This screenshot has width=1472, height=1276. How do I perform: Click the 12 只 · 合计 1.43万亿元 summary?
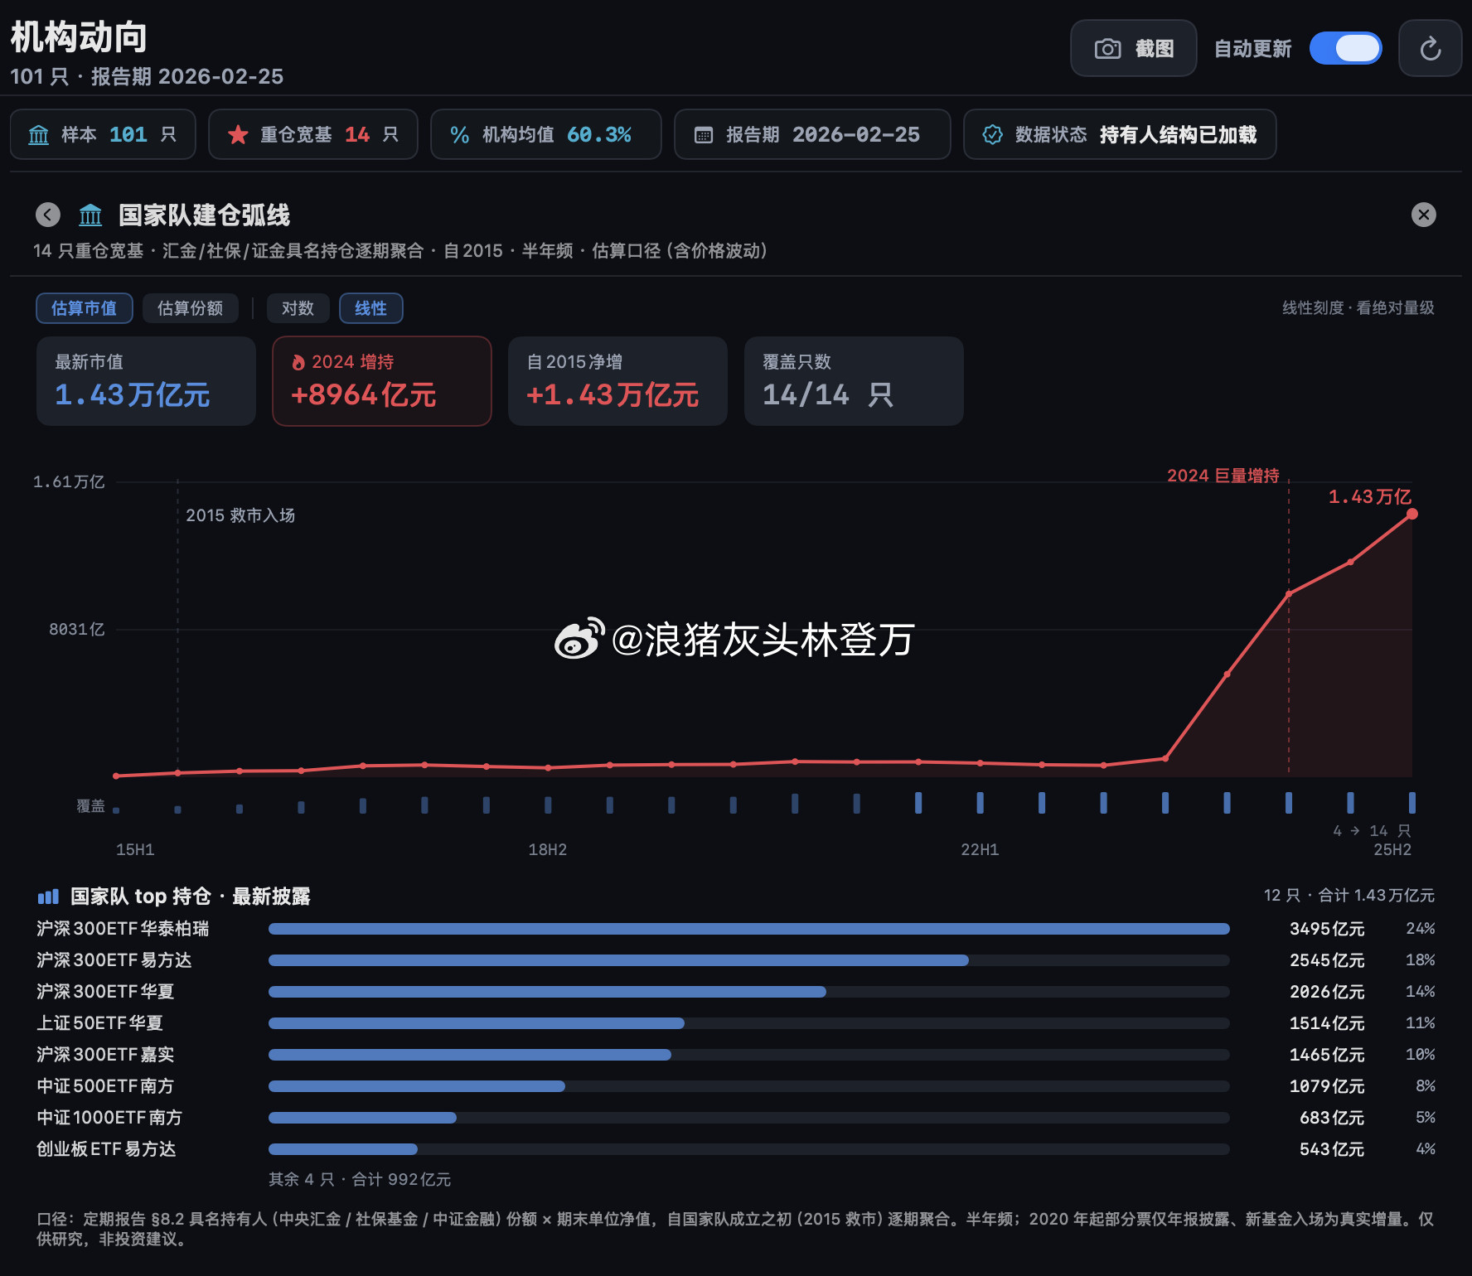point(1349,896)
